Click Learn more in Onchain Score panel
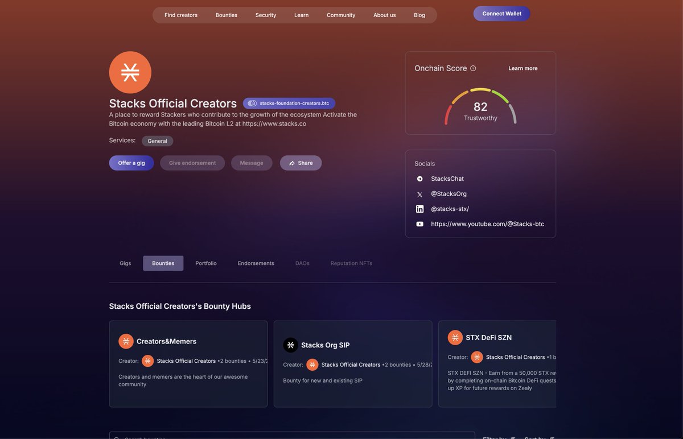Viewport: 683px width, 439px height. pyautogui.click(x=523, y=68)
